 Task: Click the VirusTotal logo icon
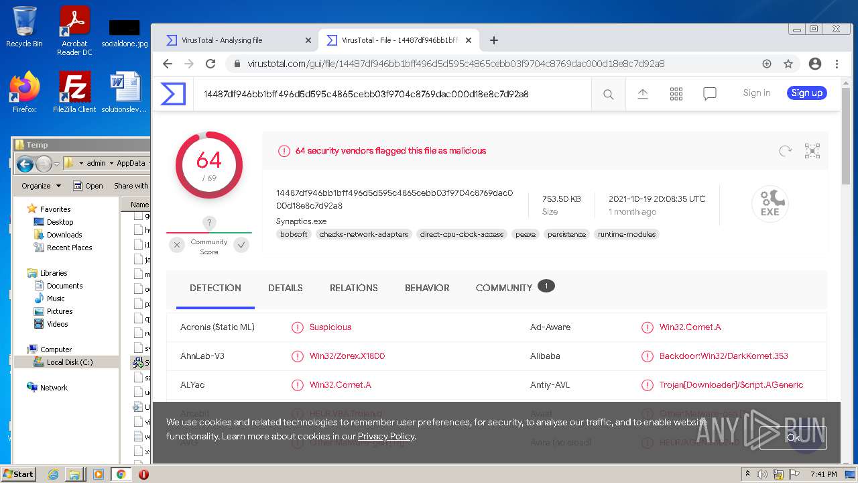tap(173, 94)
